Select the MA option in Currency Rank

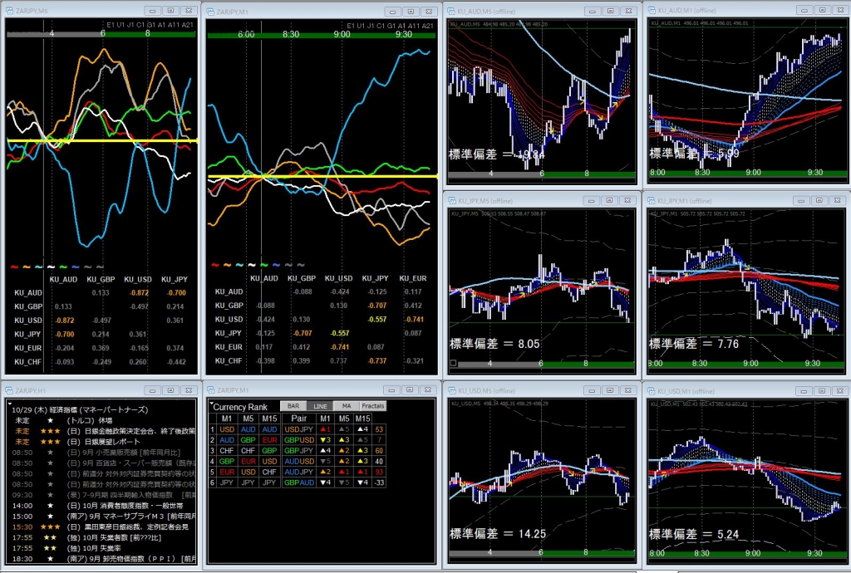click(x=346, y=405)
